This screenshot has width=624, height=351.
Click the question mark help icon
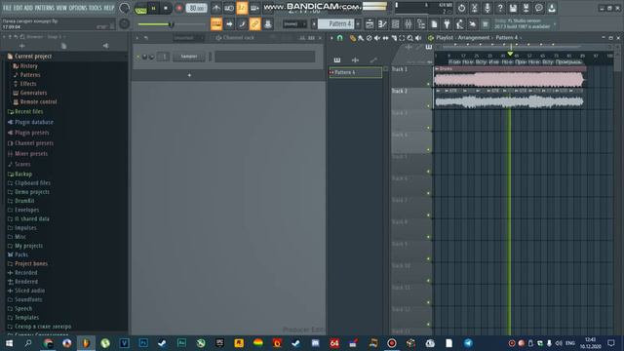point(500,8)
